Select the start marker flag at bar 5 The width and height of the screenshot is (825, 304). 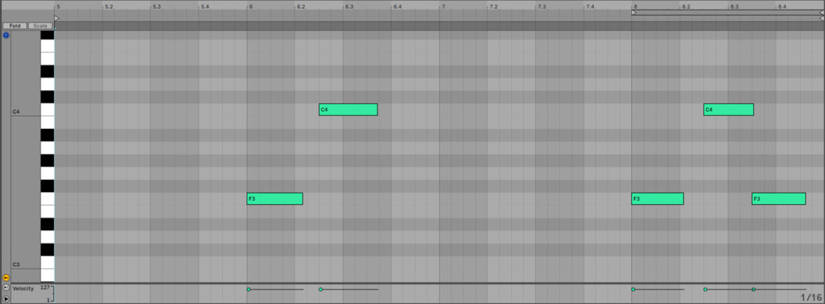[57, 18]
